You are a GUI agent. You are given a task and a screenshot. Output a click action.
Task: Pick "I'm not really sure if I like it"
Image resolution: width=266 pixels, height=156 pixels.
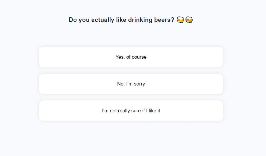131,111
